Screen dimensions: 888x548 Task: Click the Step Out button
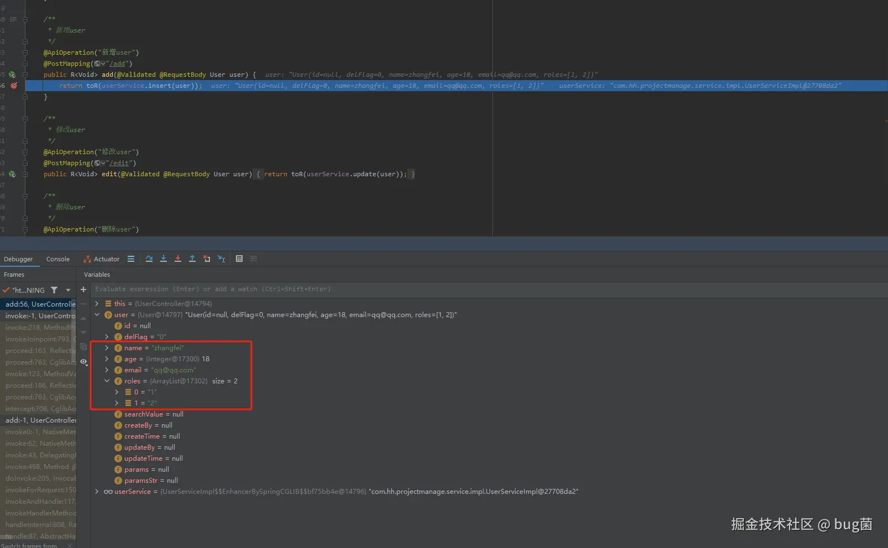[192, 259]
